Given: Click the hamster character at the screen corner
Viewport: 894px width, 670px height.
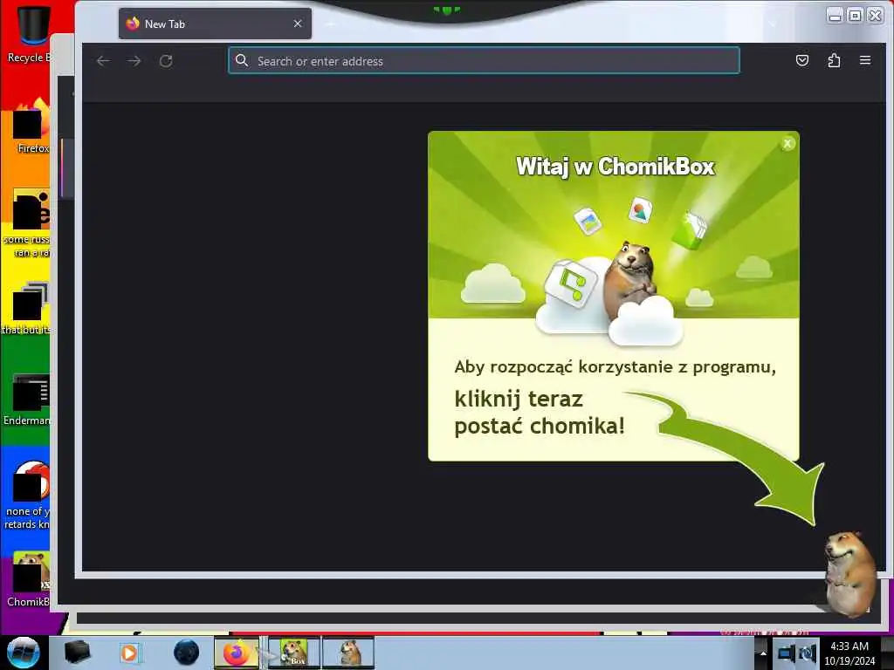Looking at the screenshot, I should pyautogui.click(x=849, y=574).
